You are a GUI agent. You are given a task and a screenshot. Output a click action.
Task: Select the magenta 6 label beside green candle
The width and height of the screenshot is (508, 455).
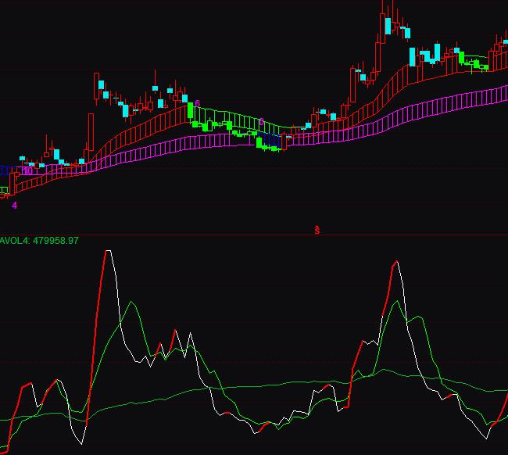(x=198, y=104)
